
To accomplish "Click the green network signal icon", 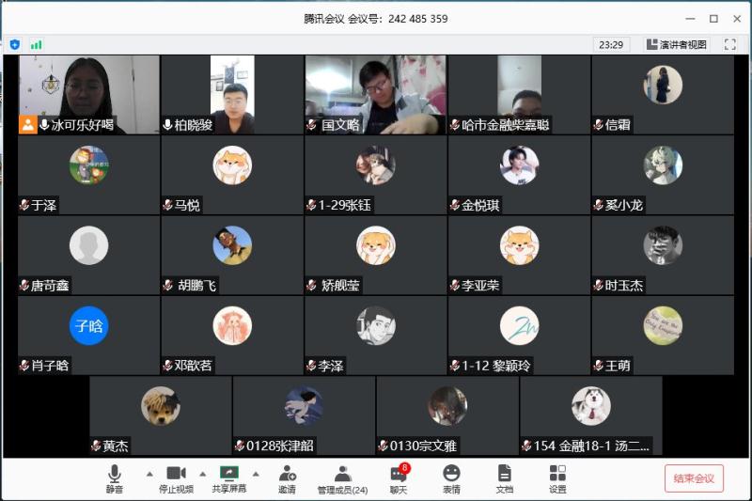I will point(37,44).
